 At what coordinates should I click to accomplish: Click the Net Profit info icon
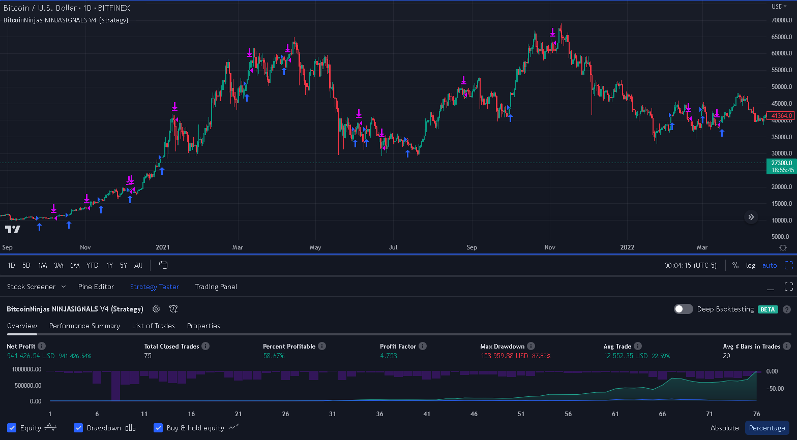tap(42, 346)
